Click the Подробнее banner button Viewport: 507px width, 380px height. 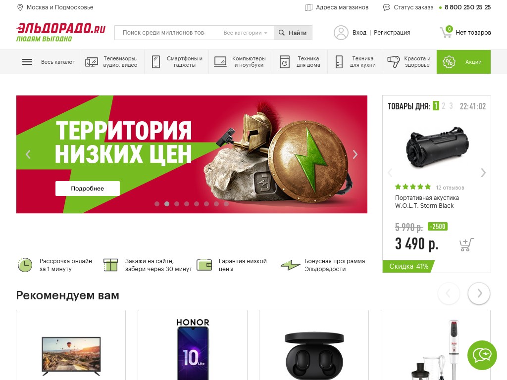coord(87,189)
